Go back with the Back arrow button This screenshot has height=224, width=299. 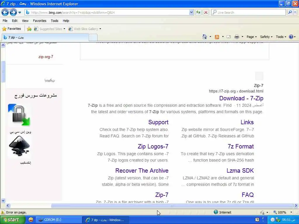click(x=5, y=13)
